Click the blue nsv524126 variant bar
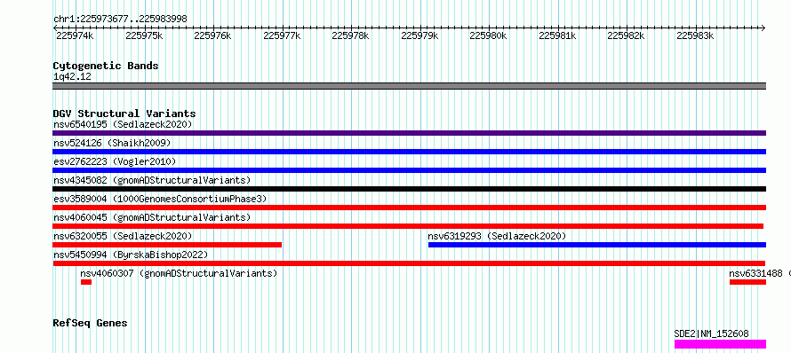 pyautogui.click(x=409, y=152)
